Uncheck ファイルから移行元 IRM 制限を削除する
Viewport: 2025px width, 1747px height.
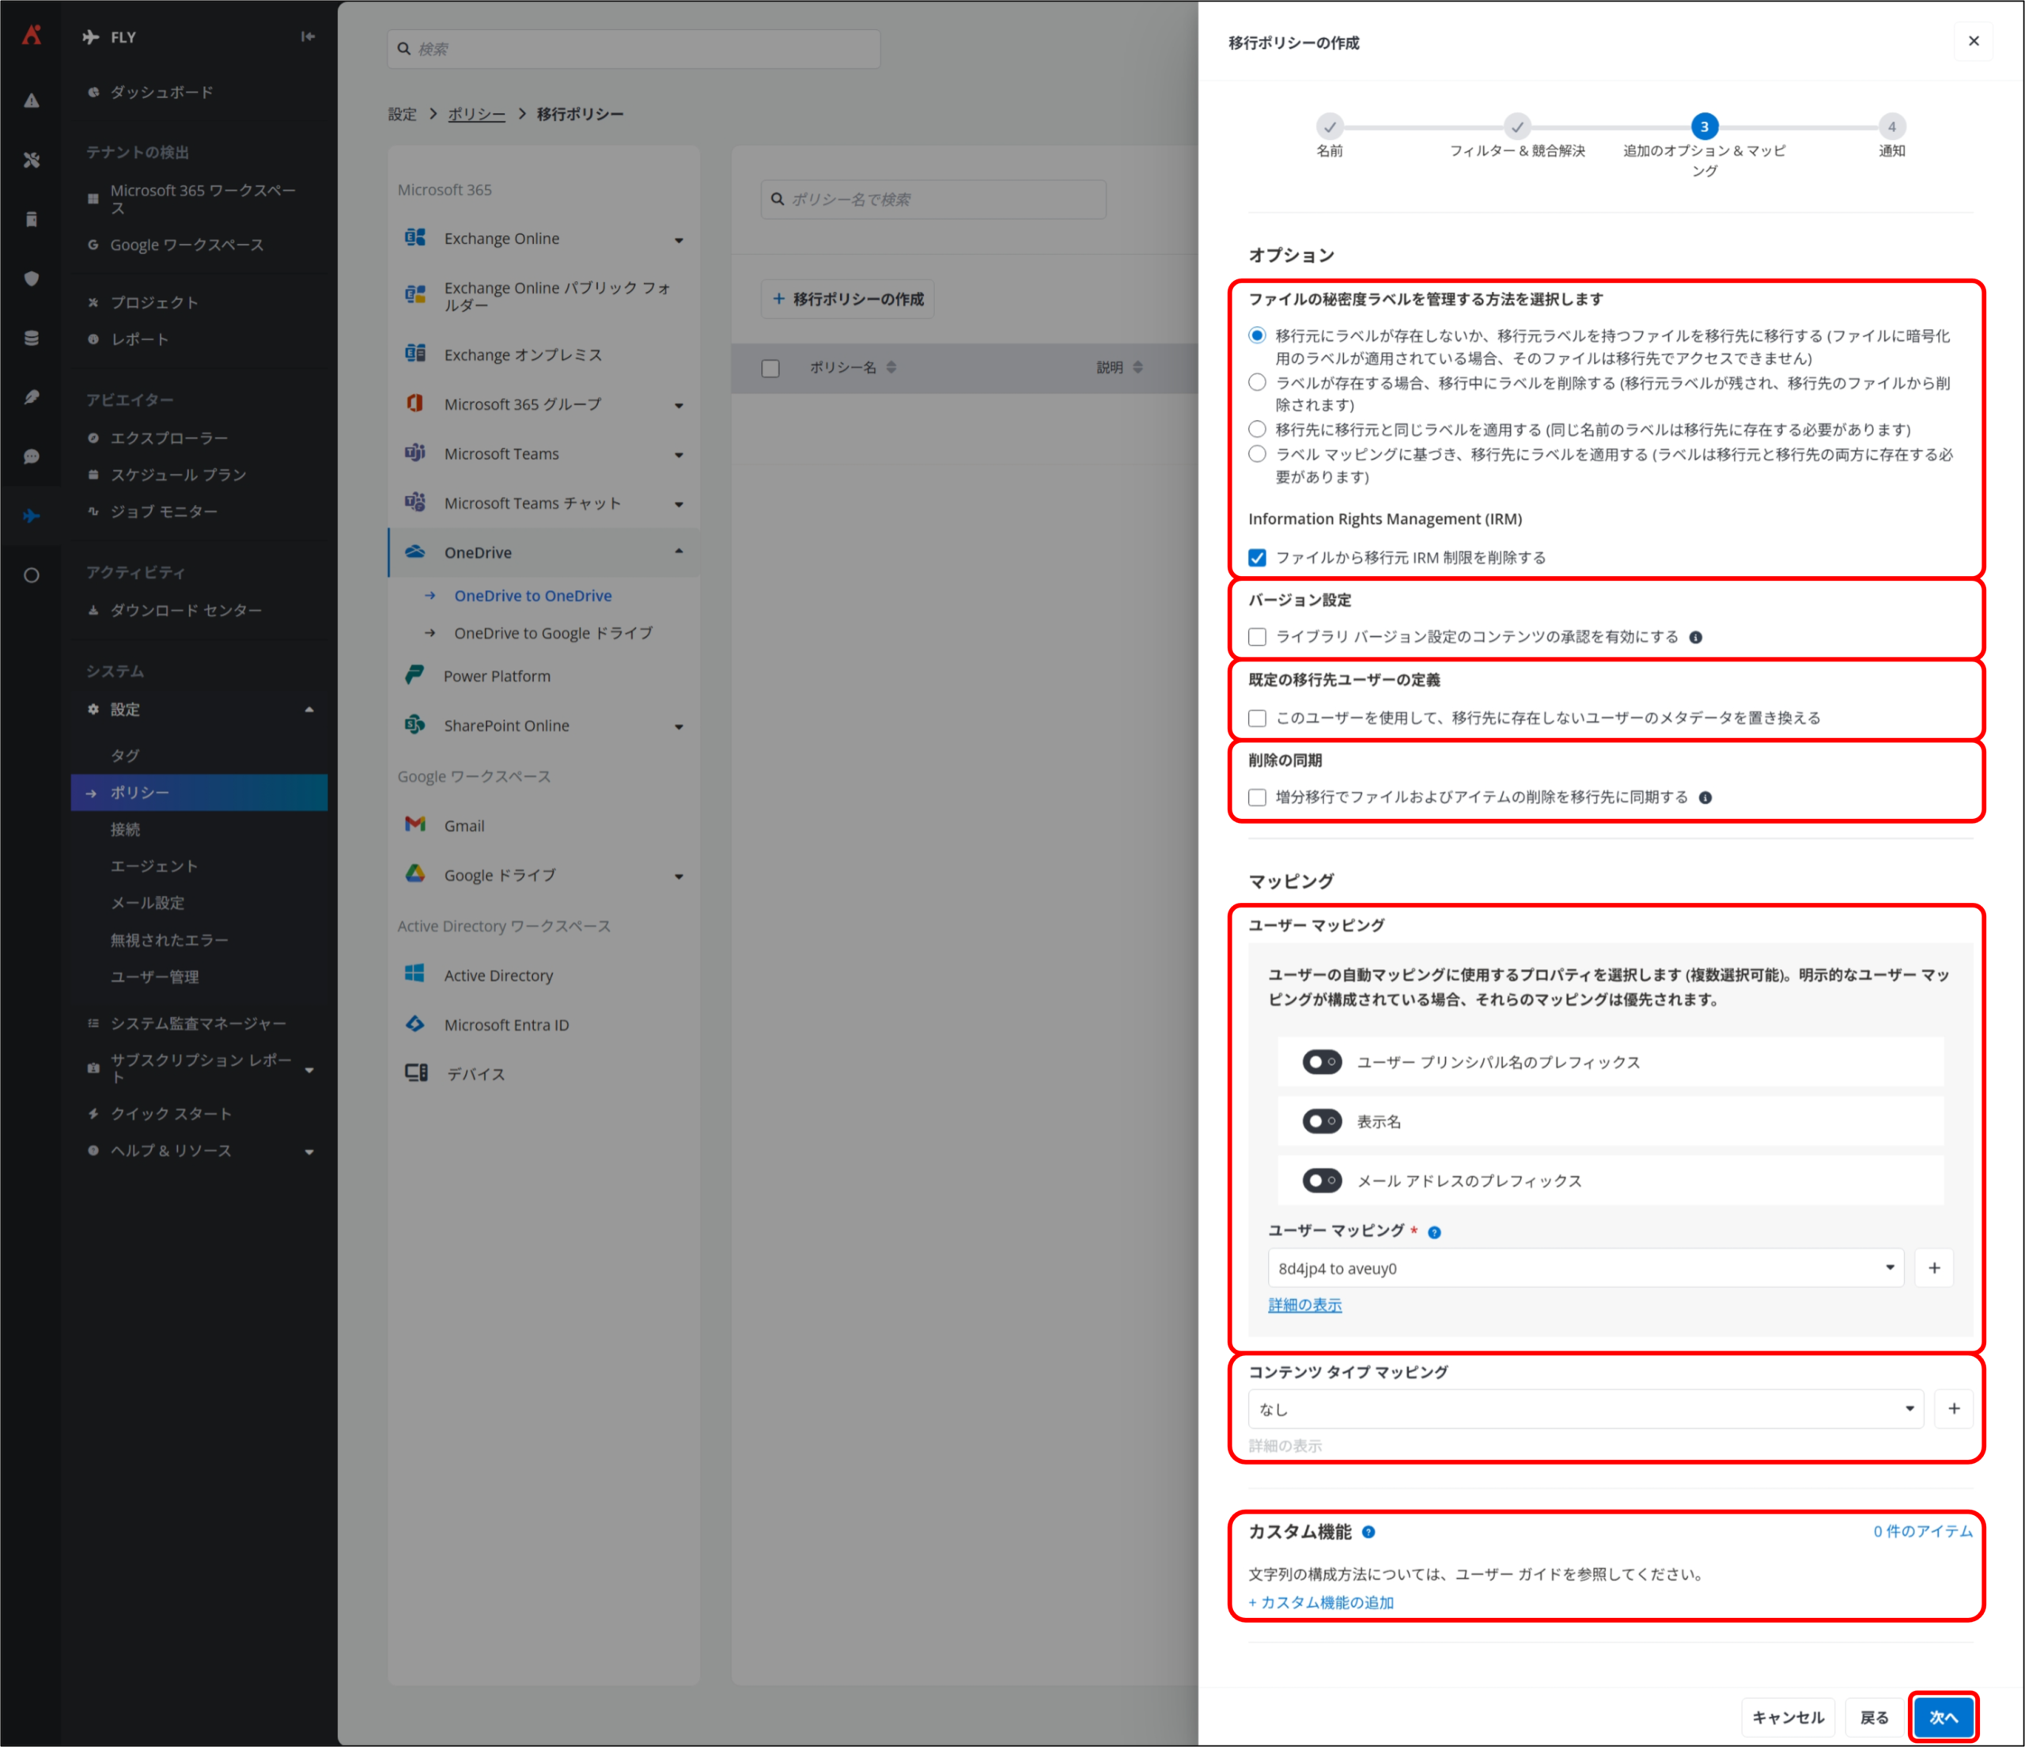1257,557
